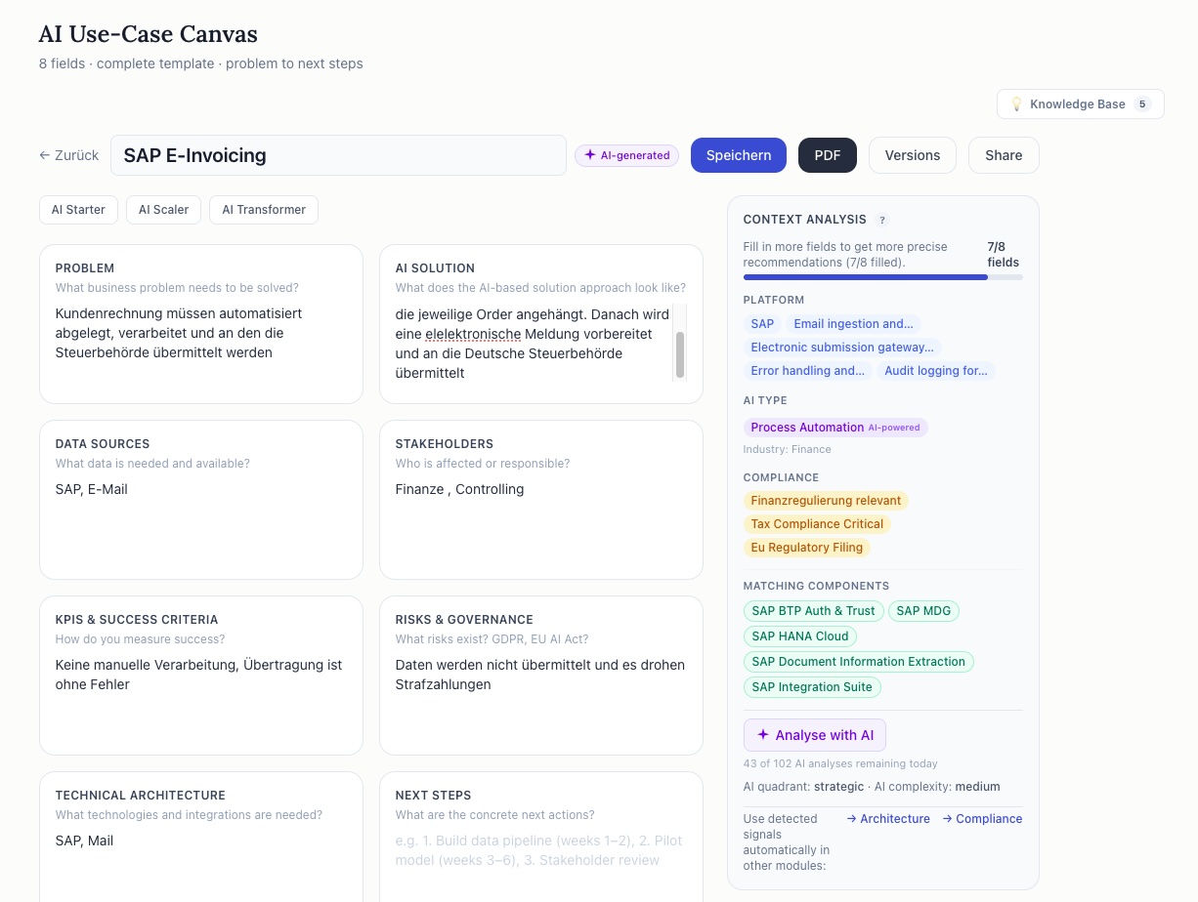The height and width of the screenshot is (902, 1198).
Task: Click the Error handling and… tag
Action: pos(808,371)
